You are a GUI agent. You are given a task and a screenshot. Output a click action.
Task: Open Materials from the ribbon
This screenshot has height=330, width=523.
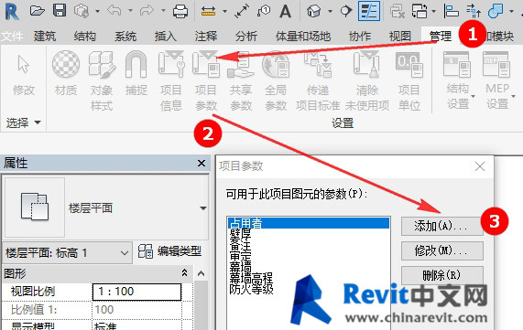click(x=66, y=73)
